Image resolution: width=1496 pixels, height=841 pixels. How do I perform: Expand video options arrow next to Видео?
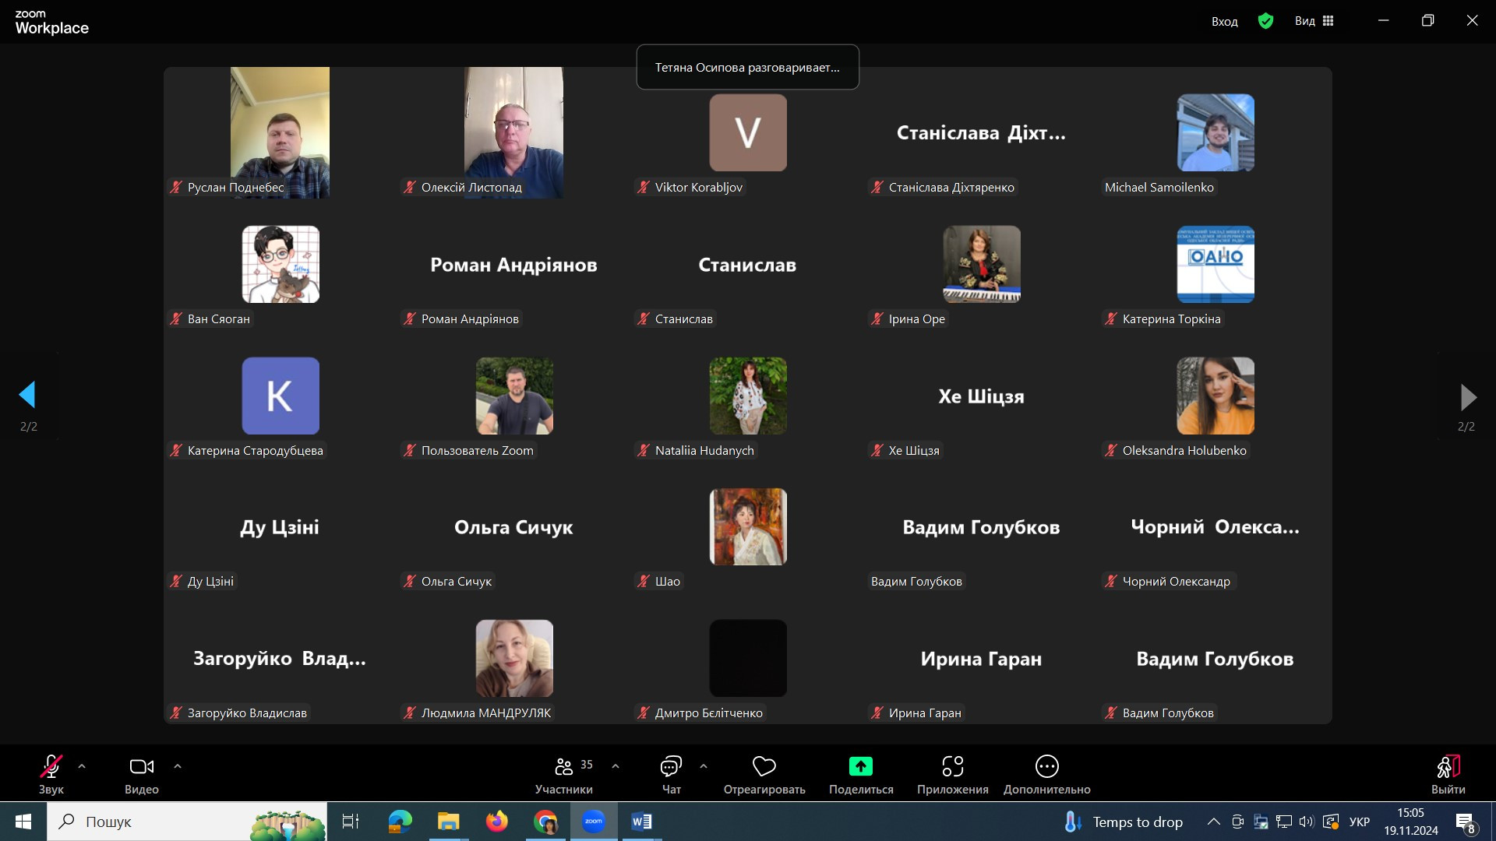[x=178, y=767]
